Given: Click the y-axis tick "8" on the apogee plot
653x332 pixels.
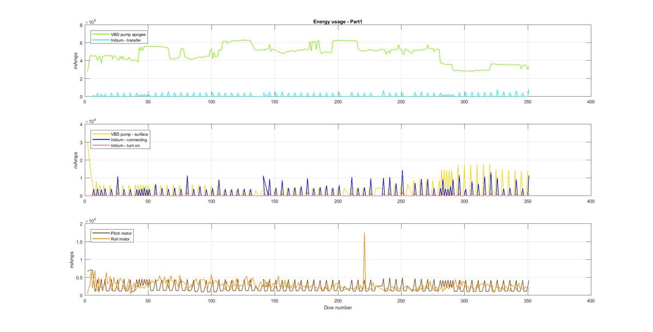Looking at the screenshot, I should coord(81,25).
